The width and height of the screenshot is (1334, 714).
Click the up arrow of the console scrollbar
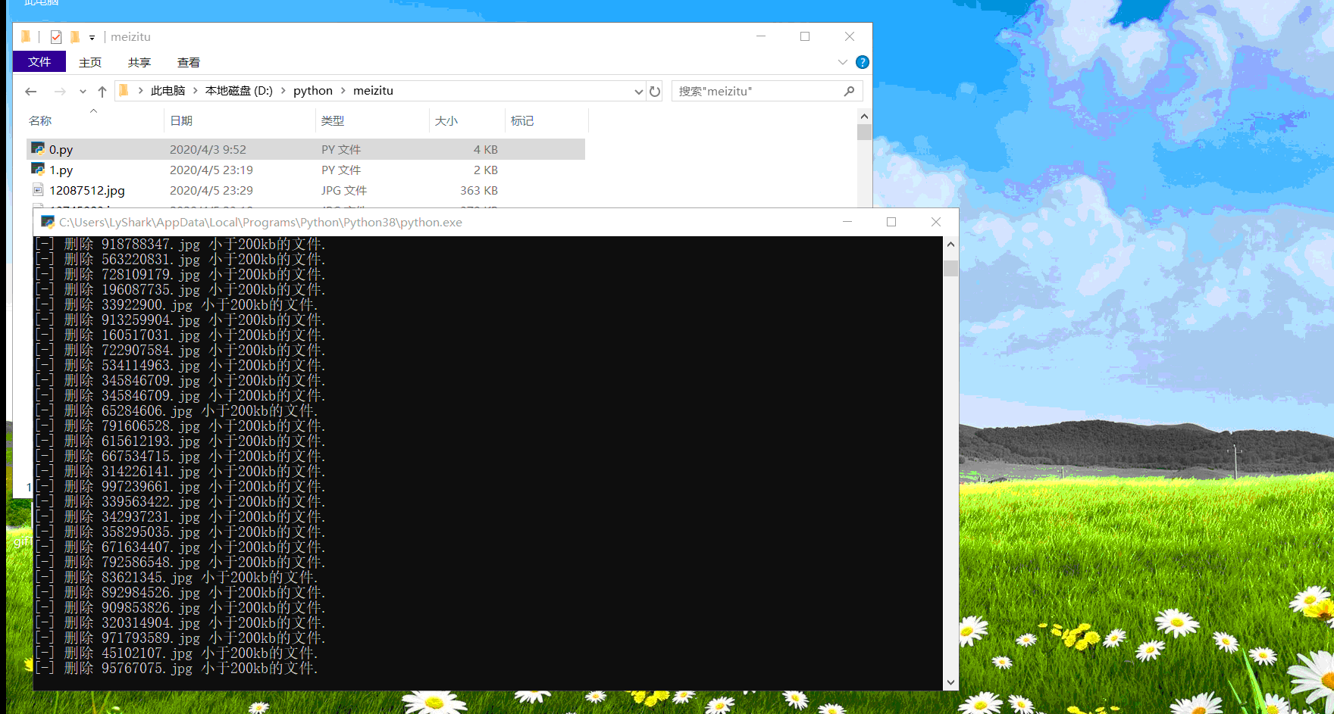click(x=951, y=245)
